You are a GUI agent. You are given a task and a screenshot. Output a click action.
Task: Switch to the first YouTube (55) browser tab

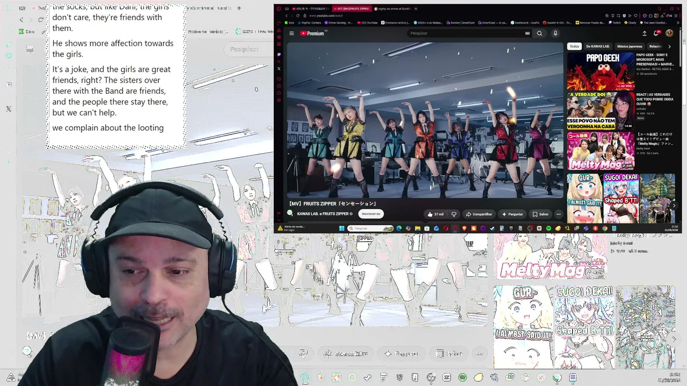(x=311, y=9)
